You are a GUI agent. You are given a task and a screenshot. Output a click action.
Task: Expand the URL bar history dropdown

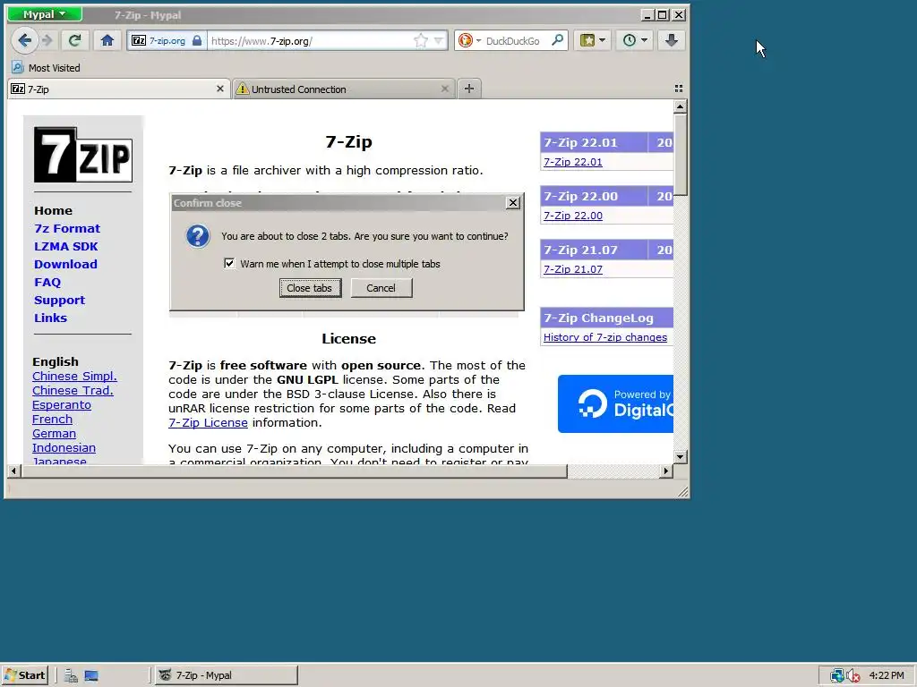click(438, 41)
